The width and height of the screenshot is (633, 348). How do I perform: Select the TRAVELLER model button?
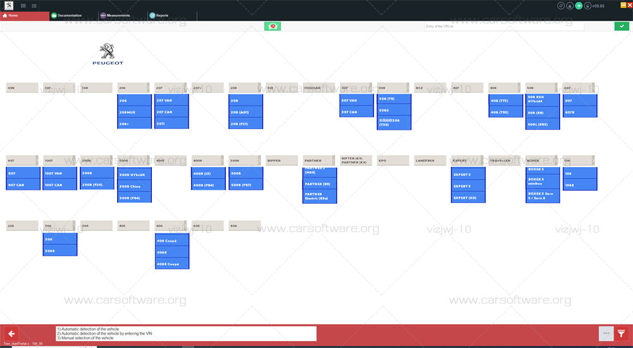pos(505,160)
